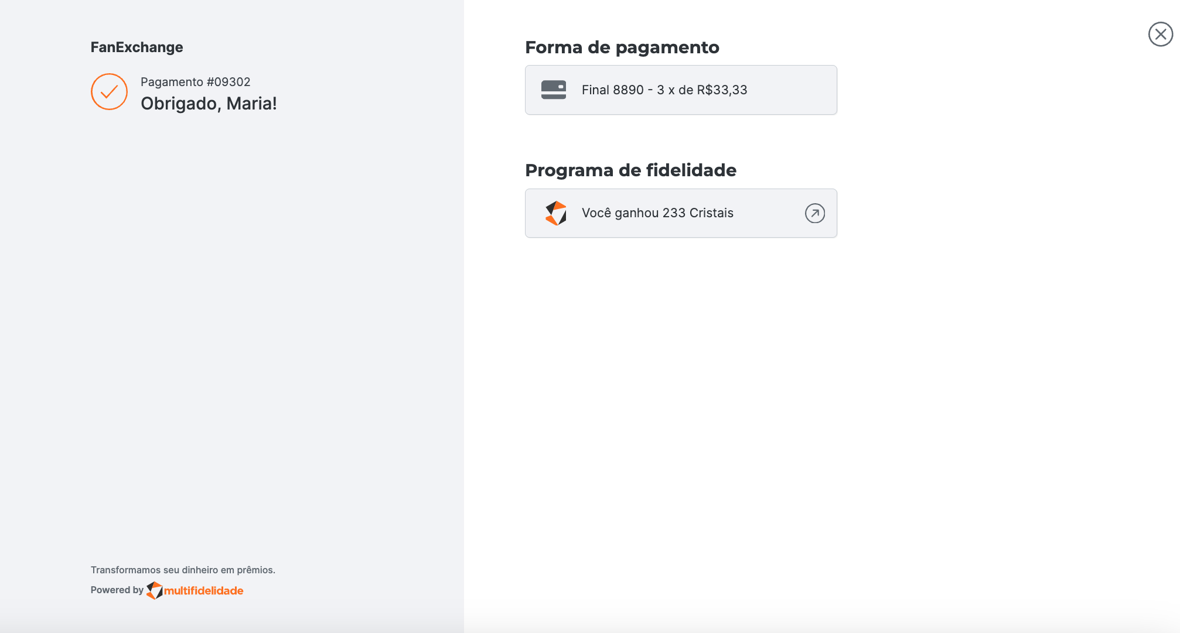The width and height of the screenshot is (1180, 633).
Task: Select the FanExchange merchant name
Action: click(137, 47)
